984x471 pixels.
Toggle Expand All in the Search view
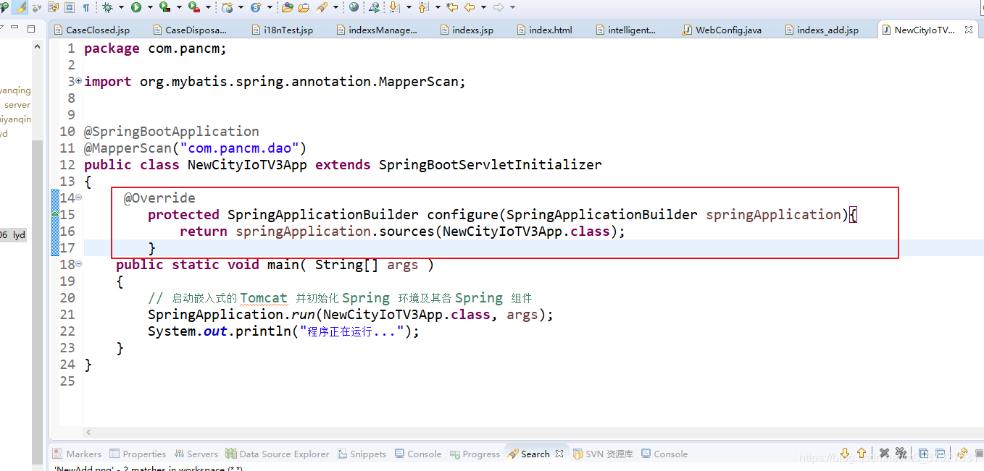924,453
